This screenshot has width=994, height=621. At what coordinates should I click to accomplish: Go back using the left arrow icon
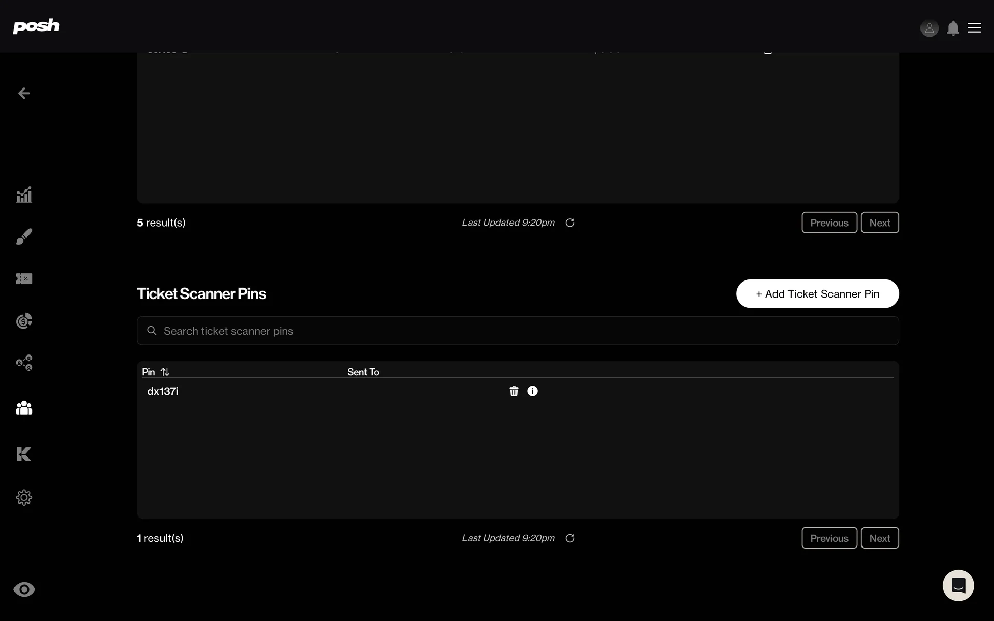[x=24, y=93]
